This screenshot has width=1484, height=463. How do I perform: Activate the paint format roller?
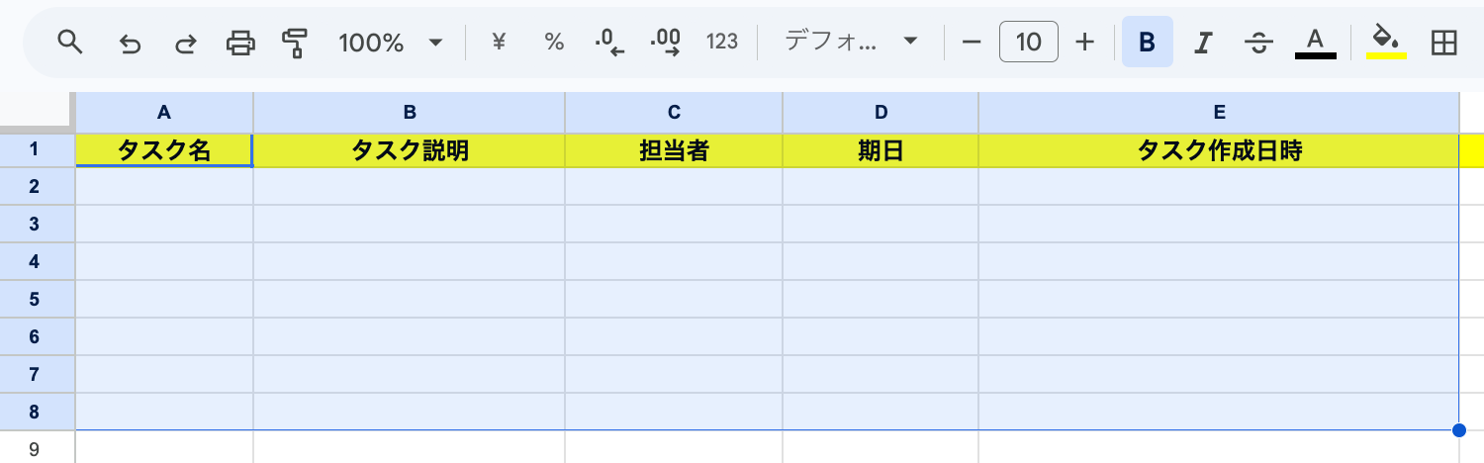(295, 43)
